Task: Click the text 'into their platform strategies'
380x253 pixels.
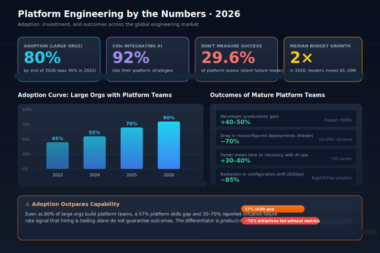Action: point(142,71)
